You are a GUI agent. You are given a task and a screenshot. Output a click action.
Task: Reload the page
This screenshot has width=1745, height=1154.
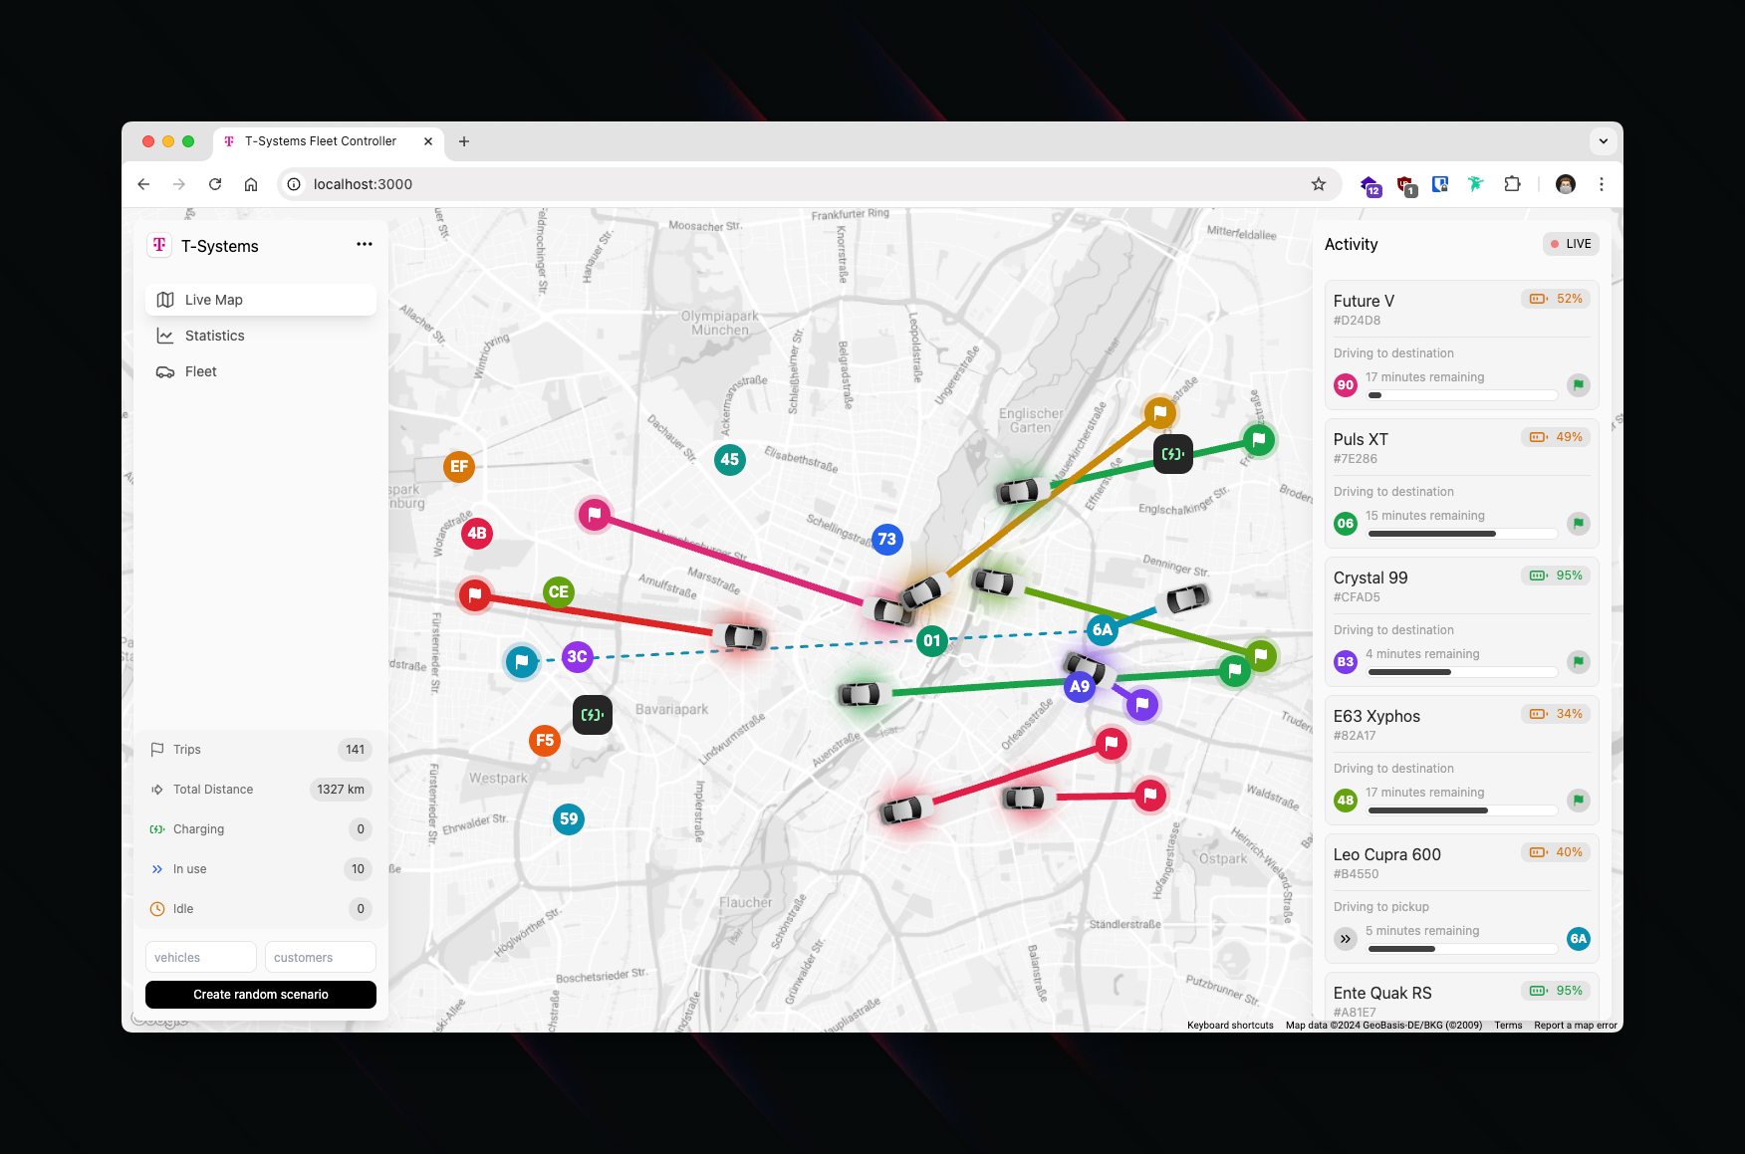[215, 184]
